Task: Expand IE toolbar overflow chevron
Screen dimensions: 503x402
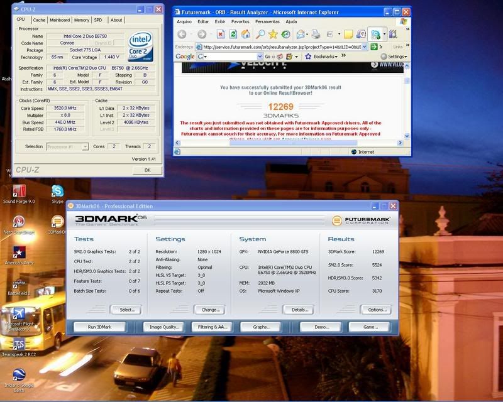Action: click(x=407, y=29)
